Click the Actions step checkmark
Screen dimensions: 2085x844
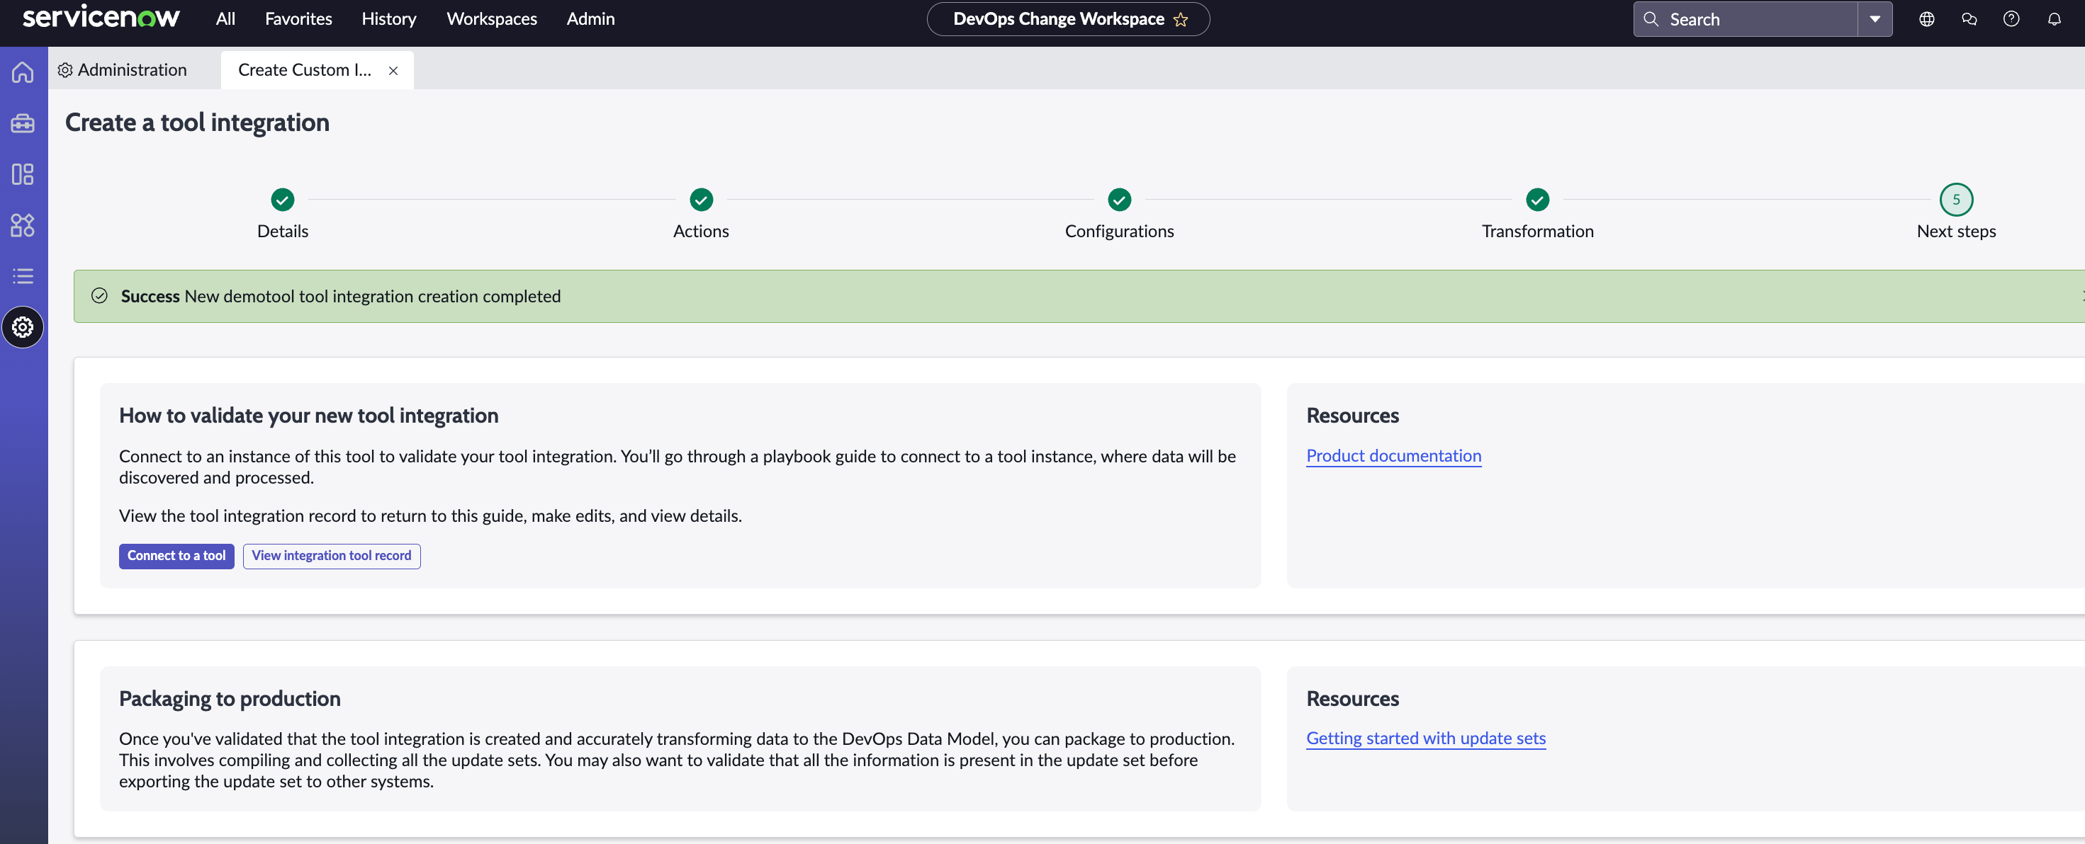click(701, 199)
